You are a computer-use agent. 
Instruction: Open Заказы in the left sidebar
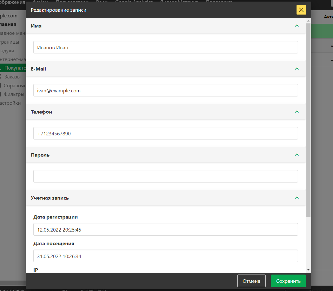(12, 77)
